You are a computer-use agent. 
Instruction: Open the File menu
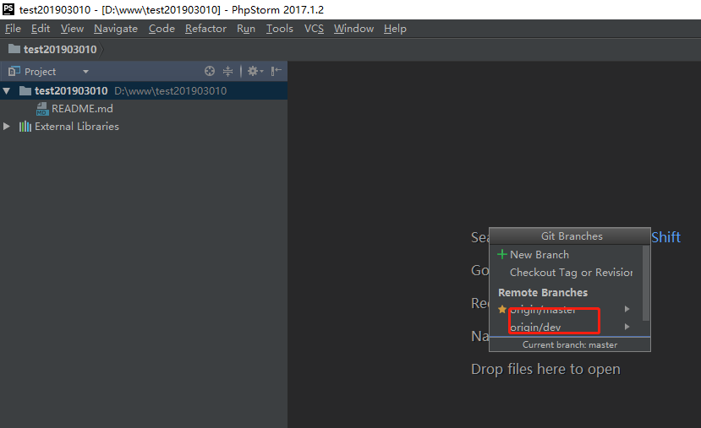pos(13,29)
